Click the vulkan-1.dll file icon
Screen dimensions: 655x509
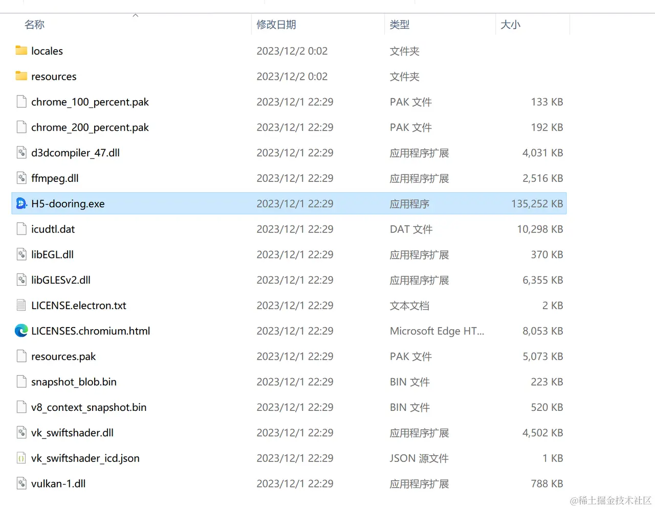tap(21, 483)
